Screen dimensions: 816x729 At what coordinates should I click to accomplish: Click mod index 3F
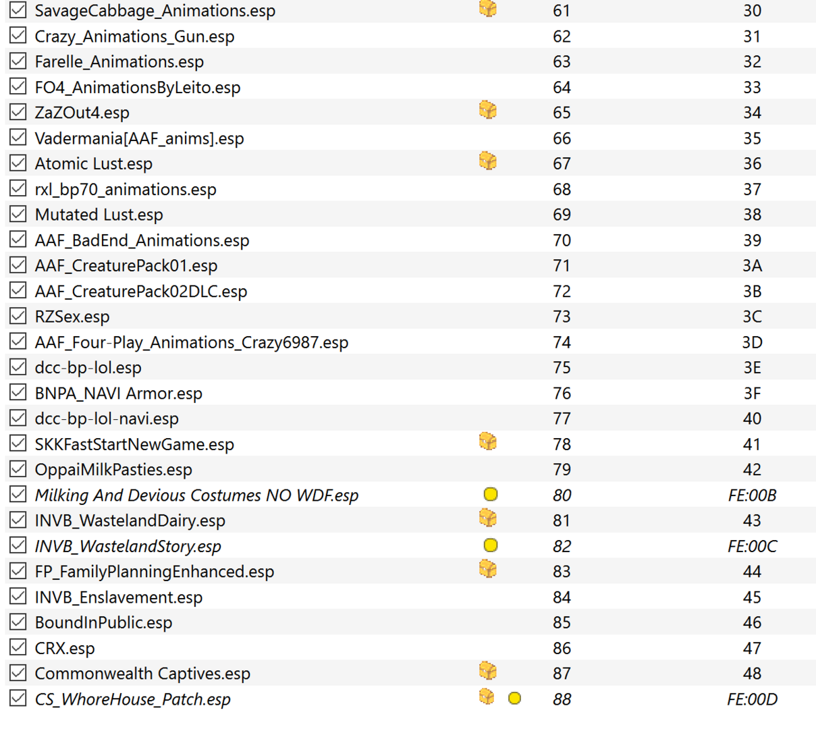[x=752, y=393]
